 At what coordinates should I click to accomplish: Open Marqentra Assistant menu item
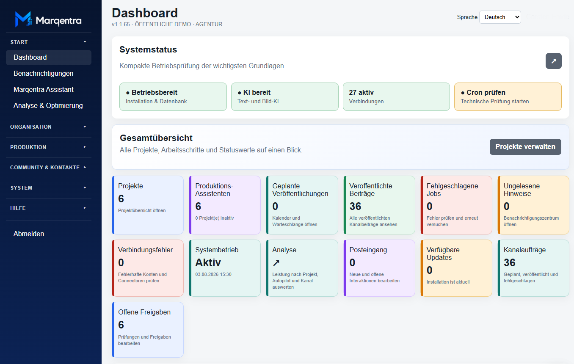point(49,89)
